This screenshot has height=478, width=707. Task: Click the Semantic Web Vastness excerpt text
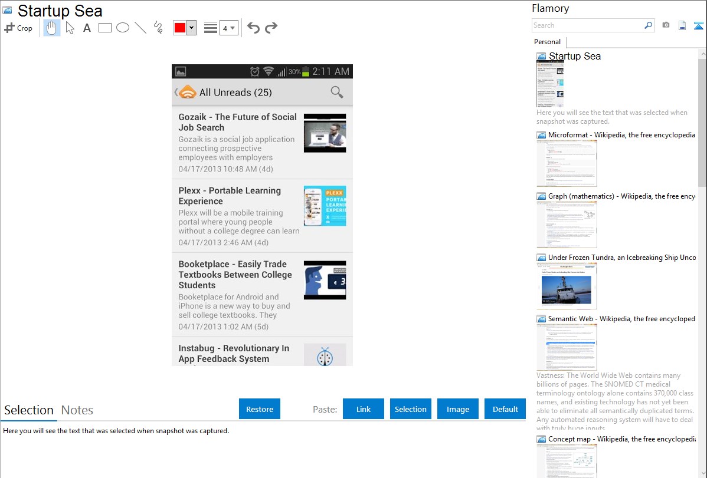point(616,401)
